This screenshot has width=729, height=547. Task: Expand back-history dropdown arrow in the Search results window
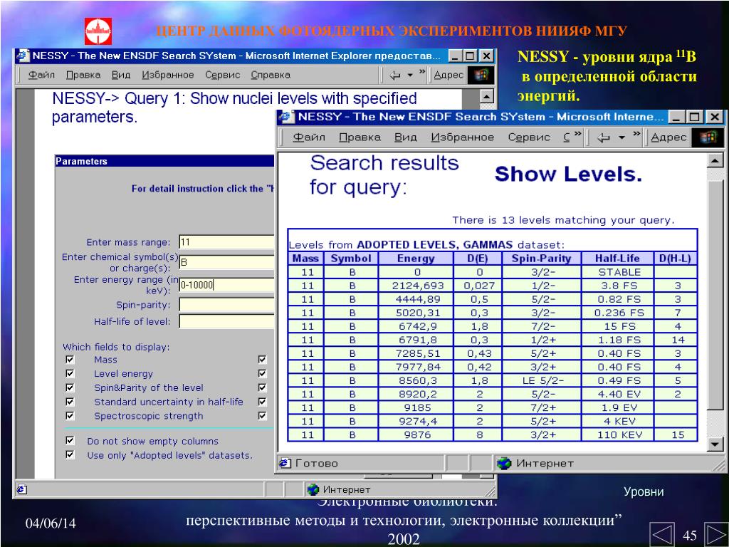coord(622,137)
